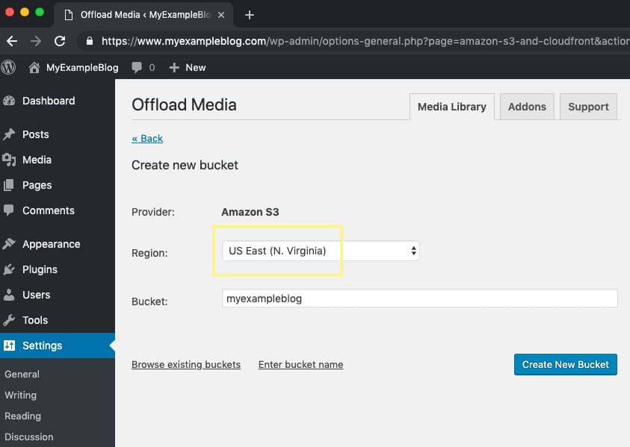Screen dimensions: 630x447
Task: Click the Pages sidebar icon
Action: coord(9,185)
